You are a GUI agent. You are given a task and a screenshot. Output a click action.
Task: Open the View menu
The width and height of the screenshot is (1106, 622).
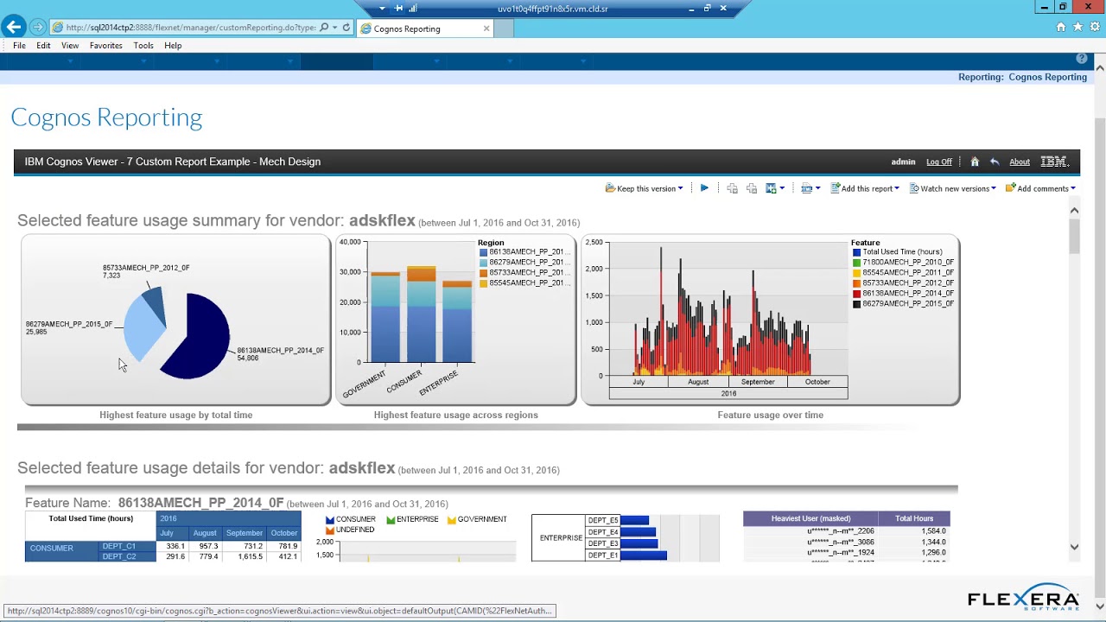(70, 46)
